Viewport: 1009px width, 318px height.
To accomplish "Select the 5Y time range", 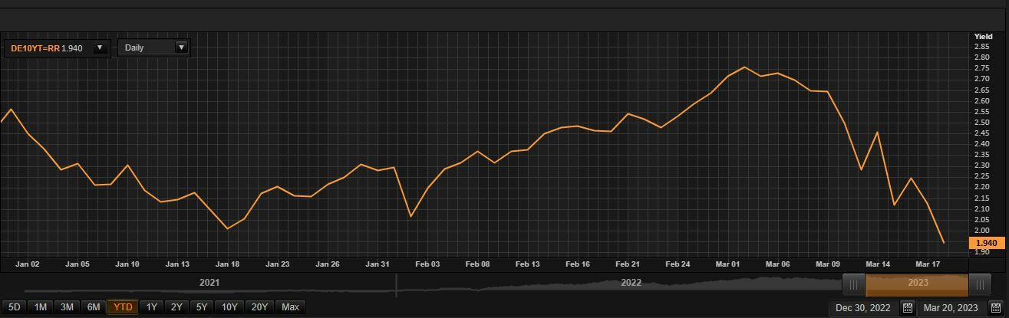I will (x=202, y=307).
